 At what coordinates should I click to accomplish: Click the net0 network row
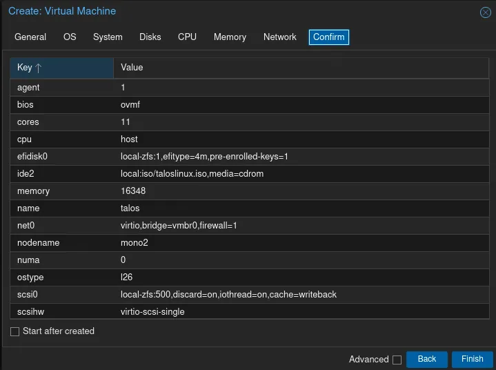[x=207, y=226]
